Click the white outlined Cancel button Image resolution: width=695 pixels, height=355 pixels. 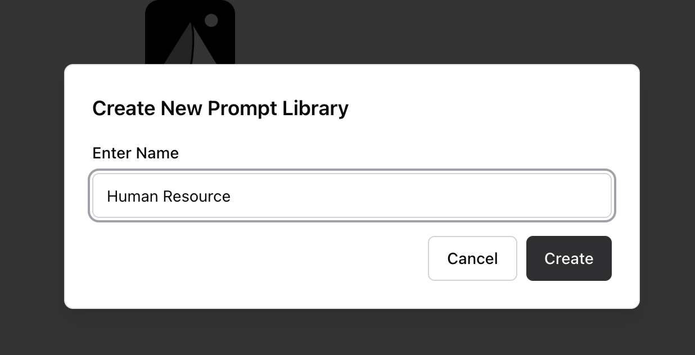click(472, 258)
